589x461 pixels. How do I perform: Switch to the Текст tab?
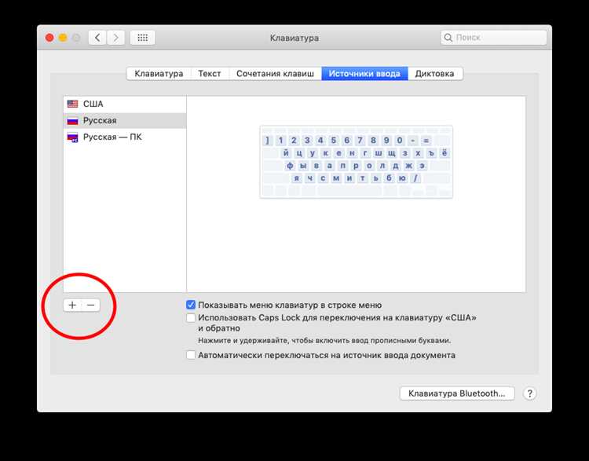pos(209,74)
